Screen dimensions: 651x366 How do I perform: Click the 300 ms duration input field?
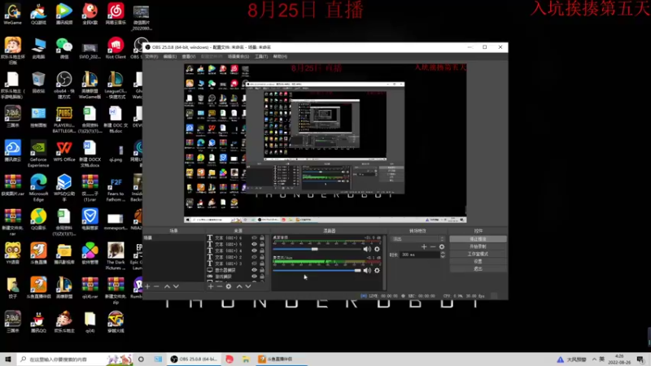(x=419, y=255)
